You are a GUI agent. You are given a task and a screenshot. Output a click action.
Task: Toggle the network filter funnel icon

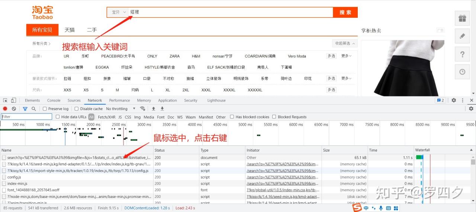click(25, 109)
